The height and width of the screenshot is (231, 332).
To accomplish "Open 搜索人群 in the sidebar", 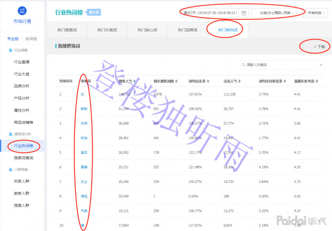I will click(21, 205).
